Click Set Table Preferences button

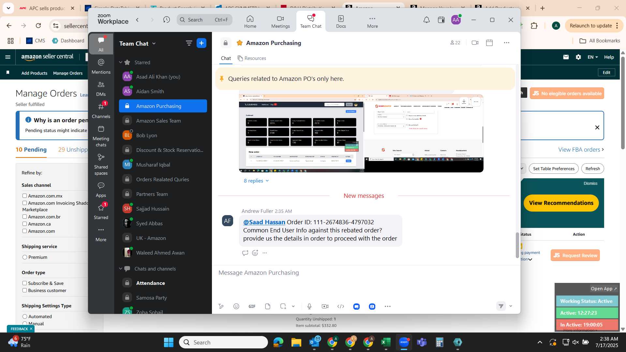(x=554, y=169)
